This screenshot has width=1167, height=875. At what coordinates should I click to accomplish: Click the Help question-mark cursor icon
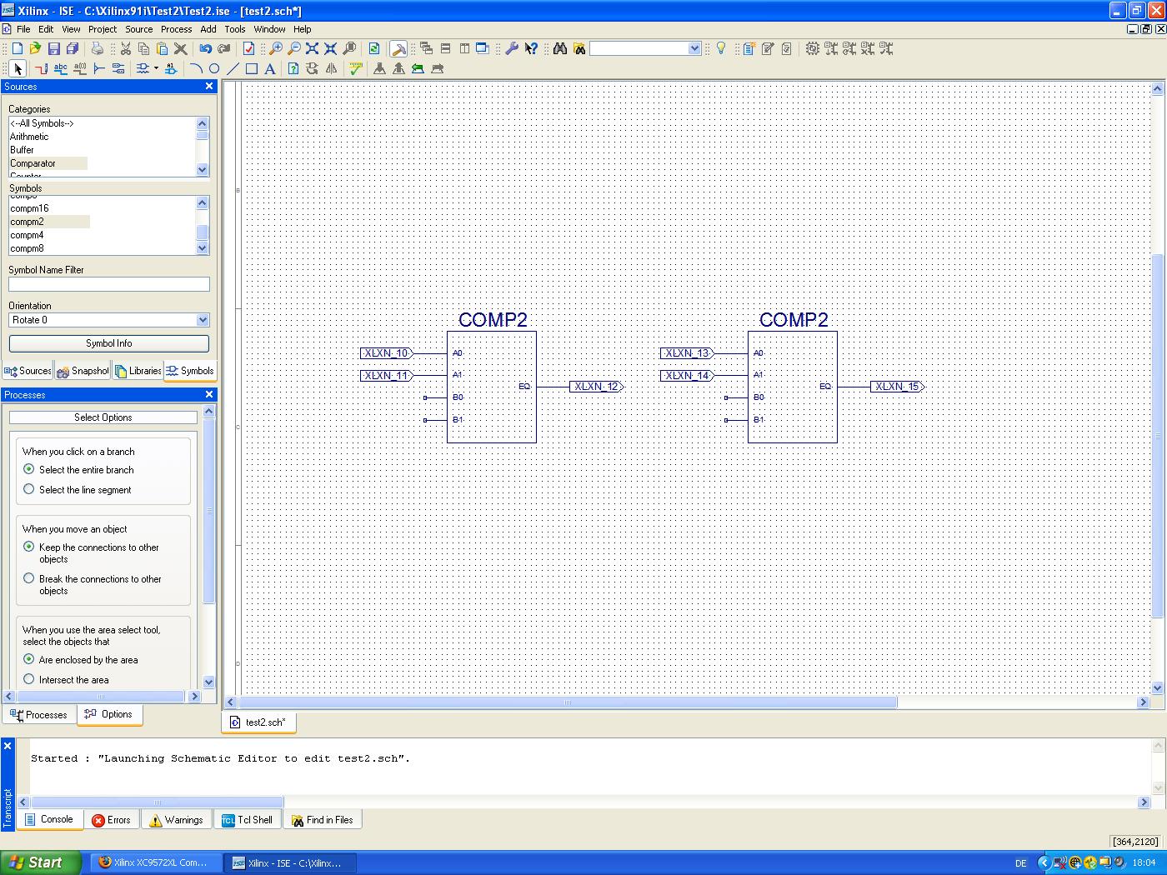[531, 49]
